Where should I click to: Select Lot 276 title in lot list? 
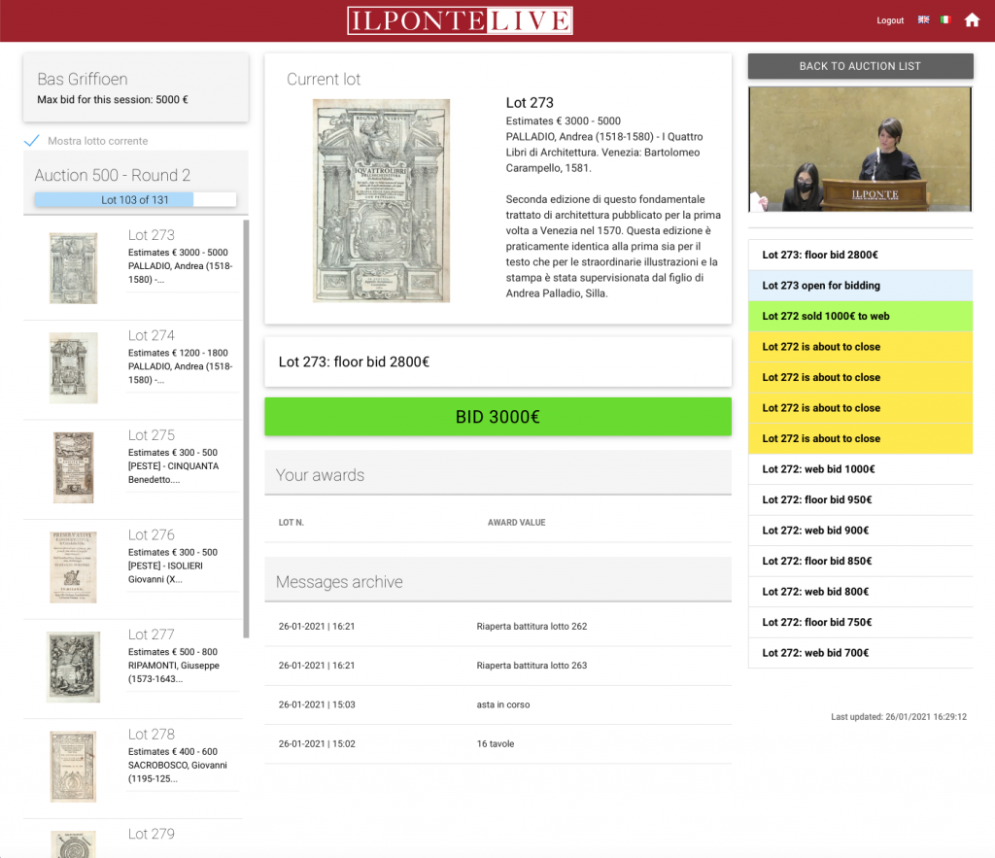pyautogui.click(x=151, y=534)
